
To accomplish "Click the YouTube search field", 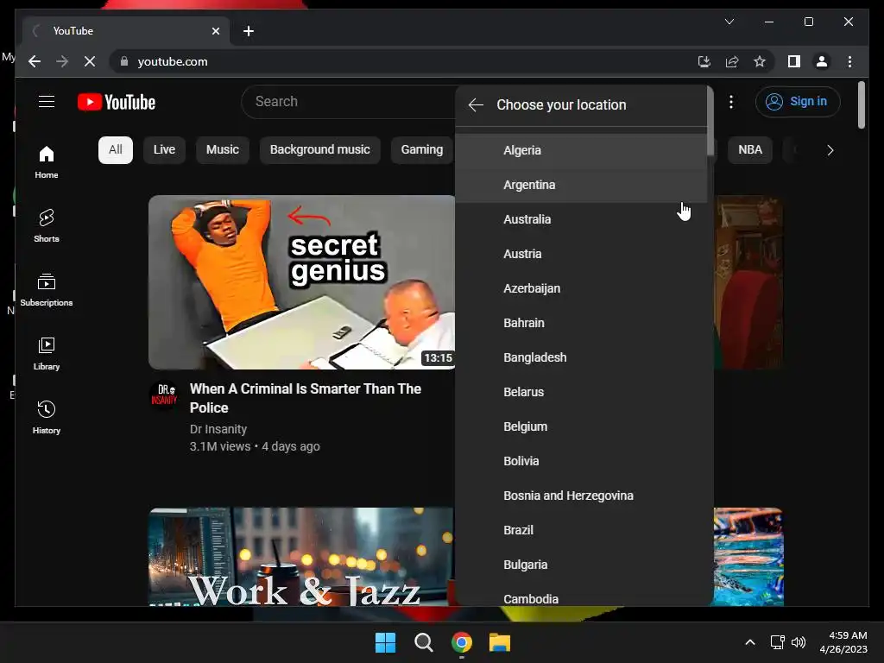I will click(350, 102).
